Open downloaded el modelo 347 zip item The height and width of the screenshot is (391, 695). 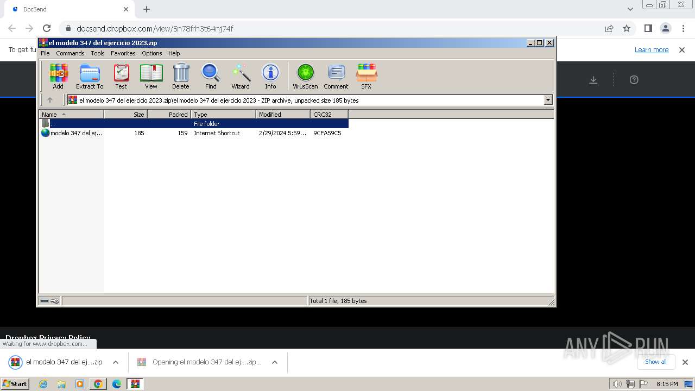tap(56, 362)
